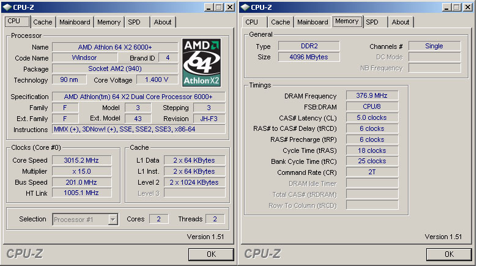Click the AMD Athlon 64 X2 logo image

pos(201,63)
